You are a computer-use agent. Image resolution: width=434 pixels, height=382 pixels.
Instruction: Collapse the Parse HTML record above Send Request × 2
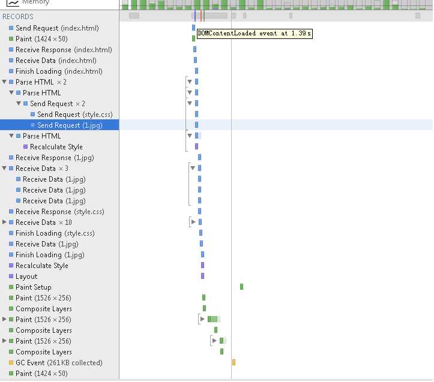pos(11,93)
